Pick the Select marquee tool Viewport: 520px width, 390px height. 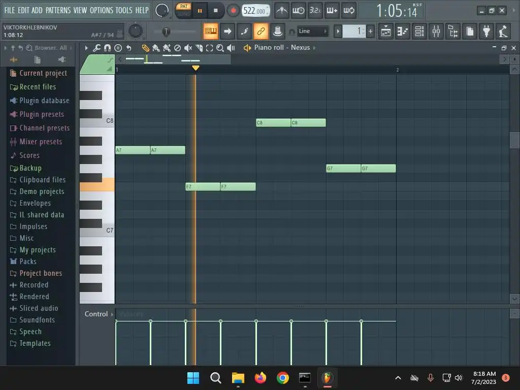tap(209, 48)
